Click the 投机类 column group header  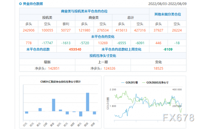(x=47, y=17)
